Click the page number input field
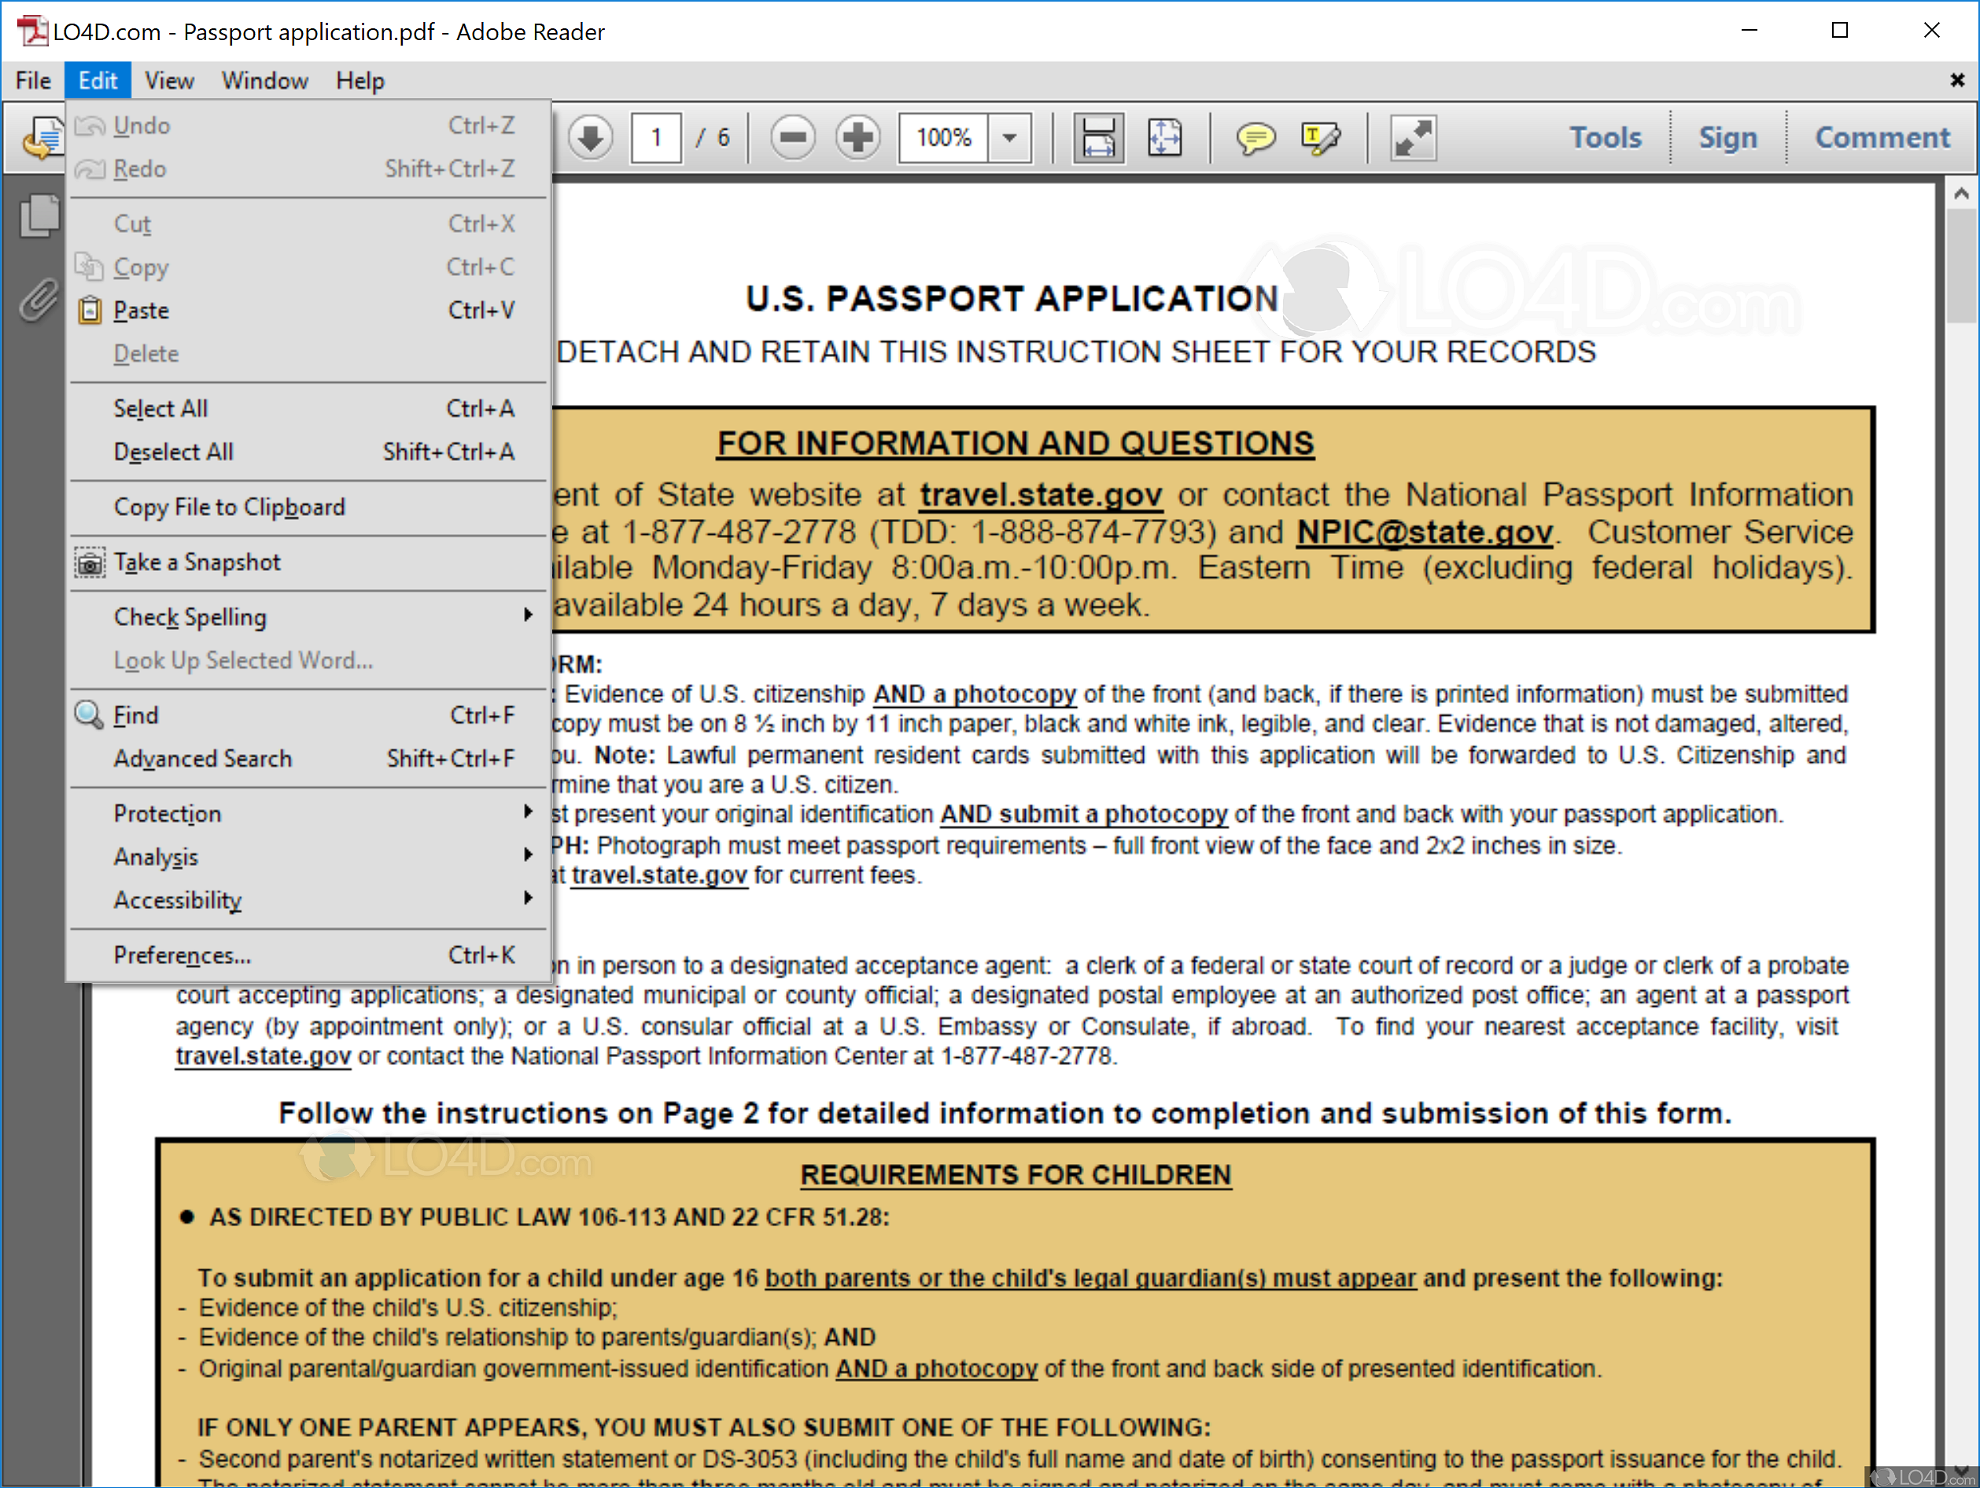This screenshot has height=1488, width=1980. point(656,138)
